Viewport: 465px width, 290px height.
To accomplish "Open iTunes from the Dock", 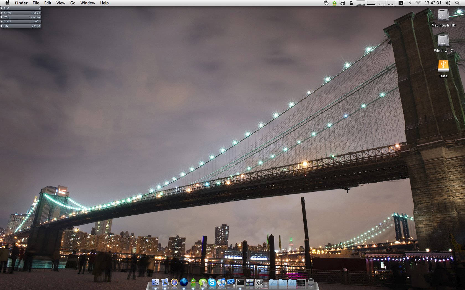I will click(x=221, y=282).
